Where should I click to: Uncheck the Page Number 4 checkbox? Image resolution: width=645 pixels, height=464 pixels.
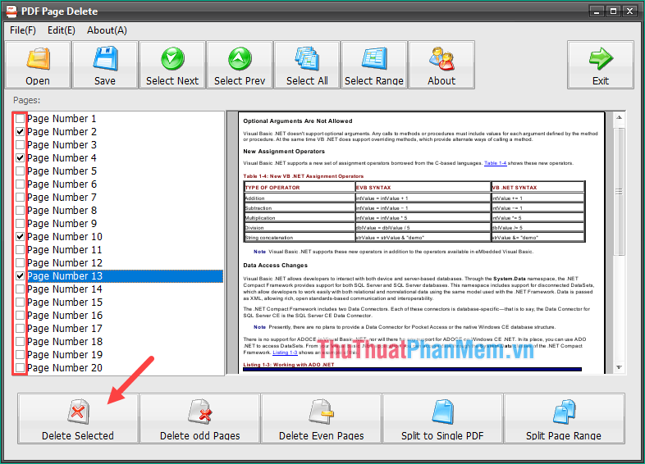(x=20, y=158)
